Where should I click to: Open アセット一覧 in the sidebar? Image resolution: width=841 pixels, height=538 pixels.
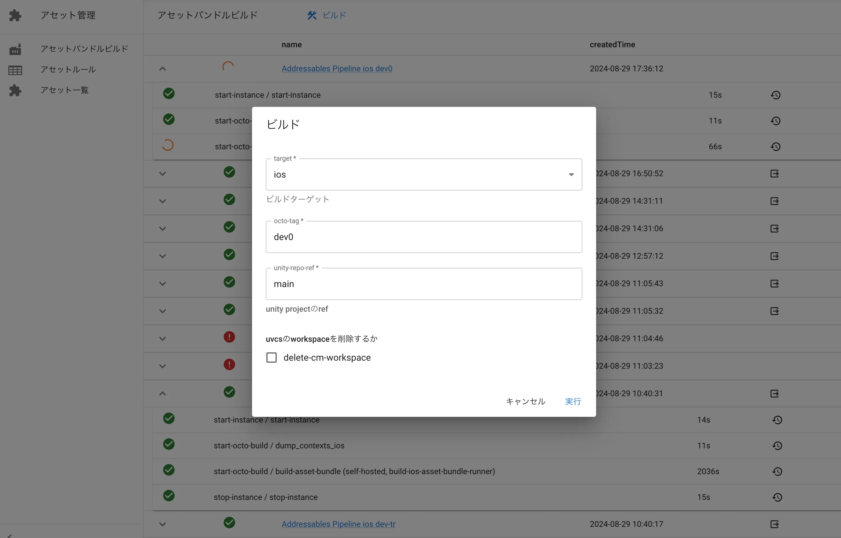[x=65, y=90]
